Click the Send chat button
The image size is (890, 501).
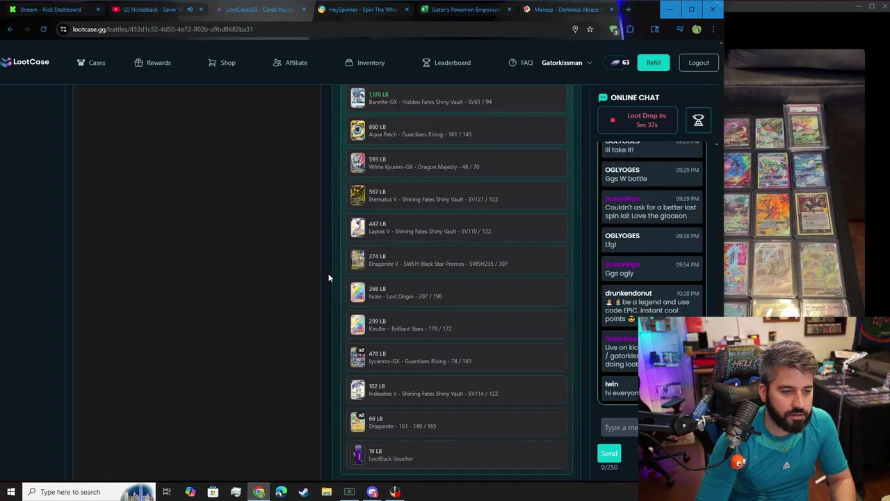609,454
